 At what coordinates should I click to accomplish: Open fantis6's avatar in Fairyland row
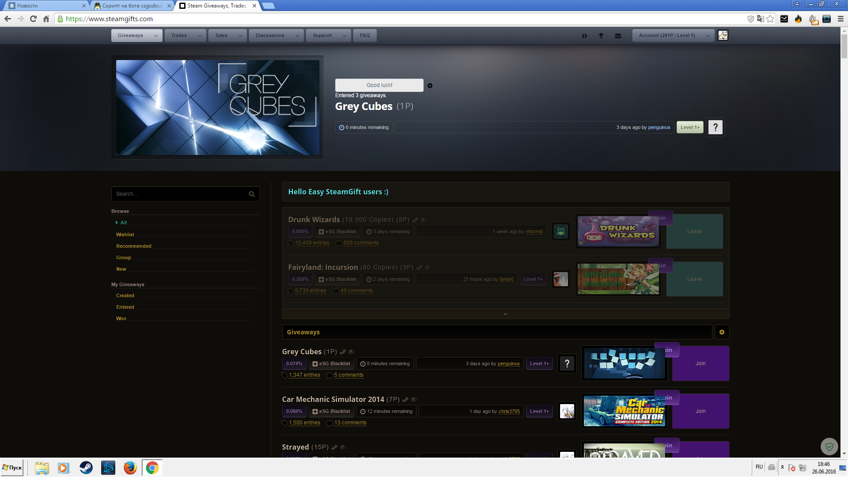(x=561, y=279)
